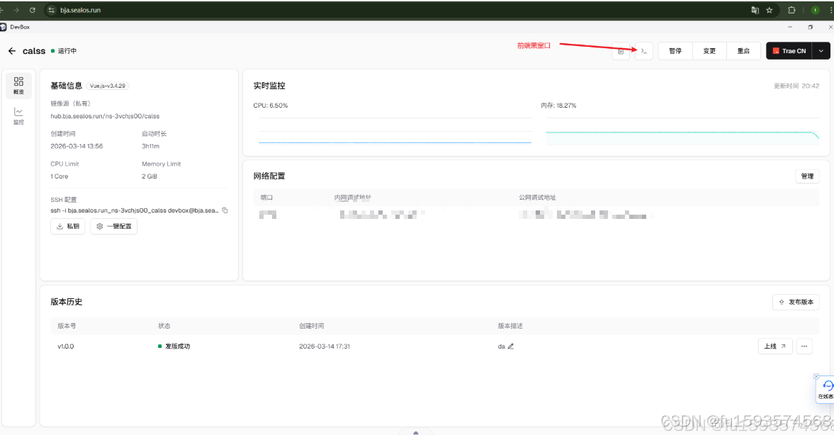Click the 发版成功 status cell
The height and width of the screenshot is (435, 834).
pyautogui.click(x=174, y=346)
